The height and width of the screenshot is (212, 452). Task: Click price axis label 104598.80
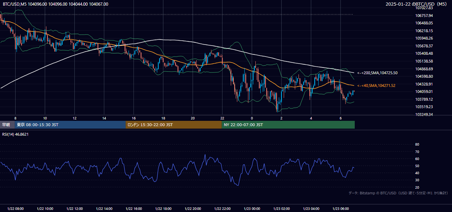coord(424,76)
